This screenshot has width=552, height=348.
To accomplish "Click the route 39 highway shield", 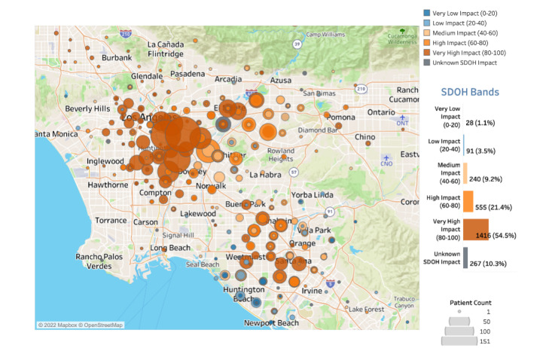I will (x=297, y=44).
